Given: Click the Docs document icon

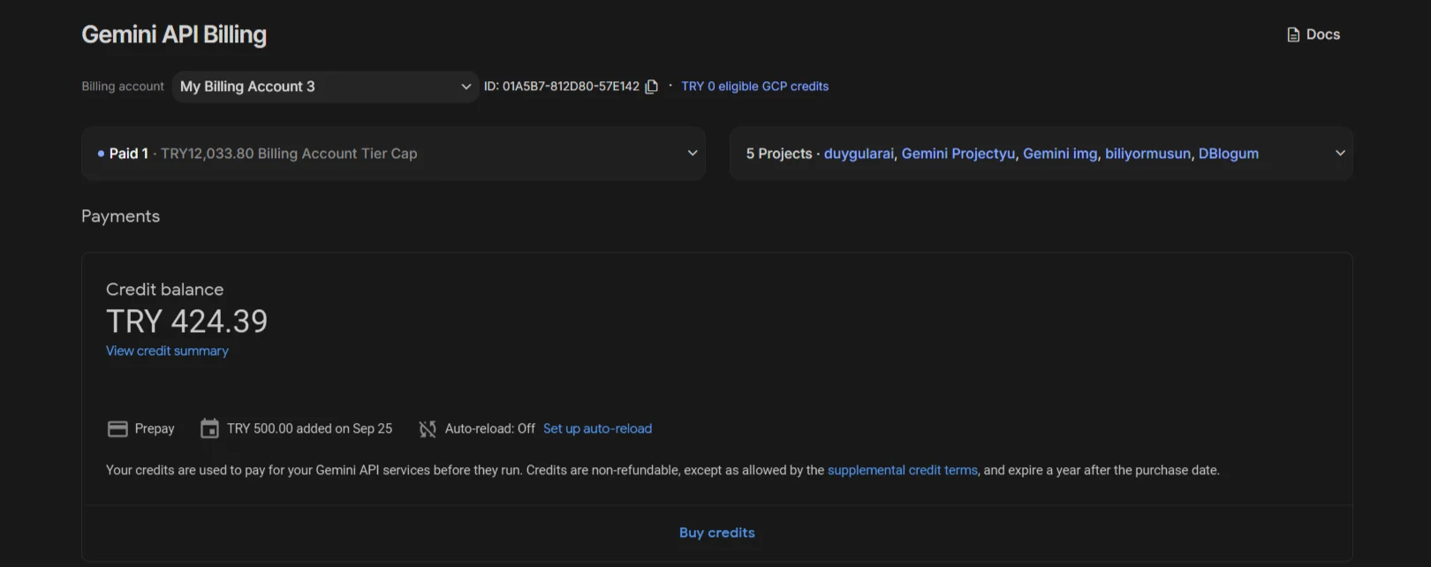Looking at the screenshot, I should click(1293, 34).
